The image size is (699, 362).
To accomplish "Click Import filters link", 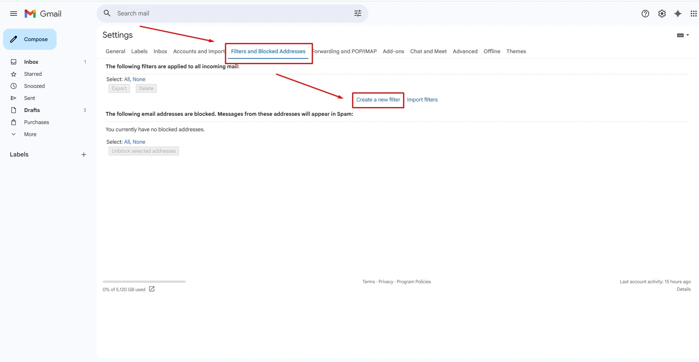I will pyautogui.click(x=422, y=100).
